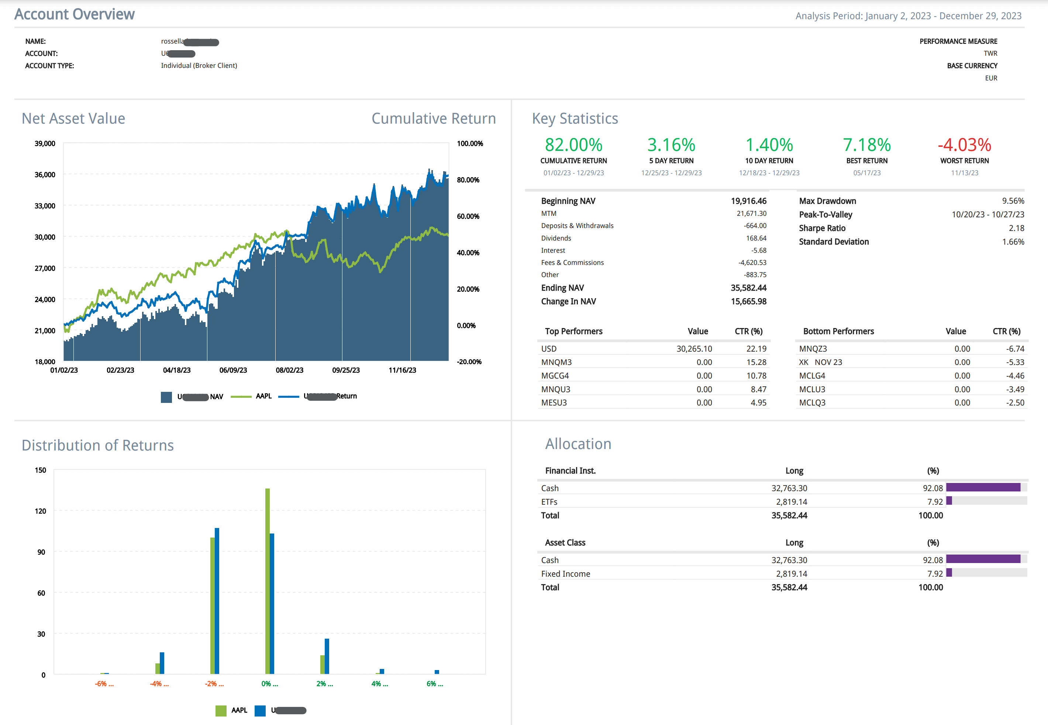1048x725 pixels.
Task: Click the 82.00% cumulative return figure
Action: click(x=573, y=145)
